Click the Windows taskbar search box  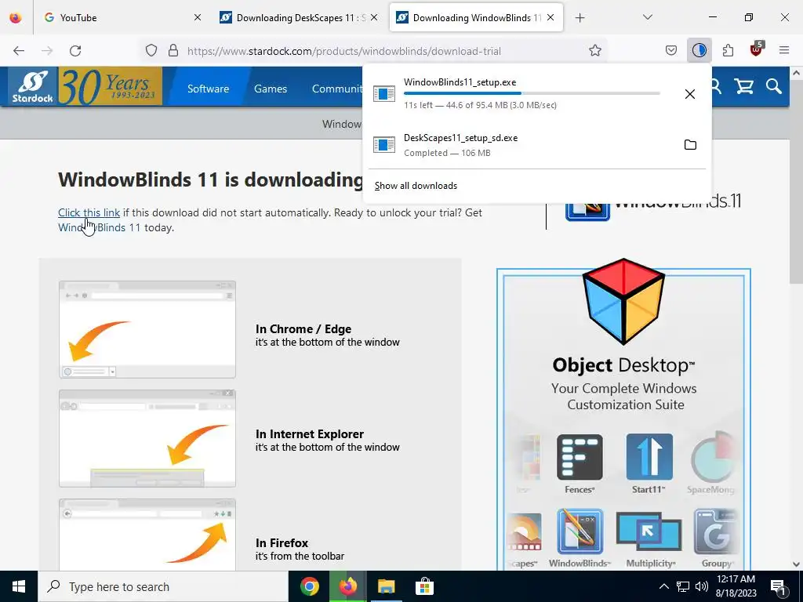click(163, 586)
